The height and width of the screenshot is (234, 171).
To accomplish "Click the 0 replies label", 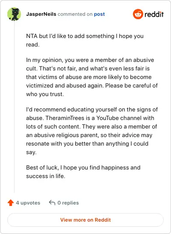I will coord(68,203).
